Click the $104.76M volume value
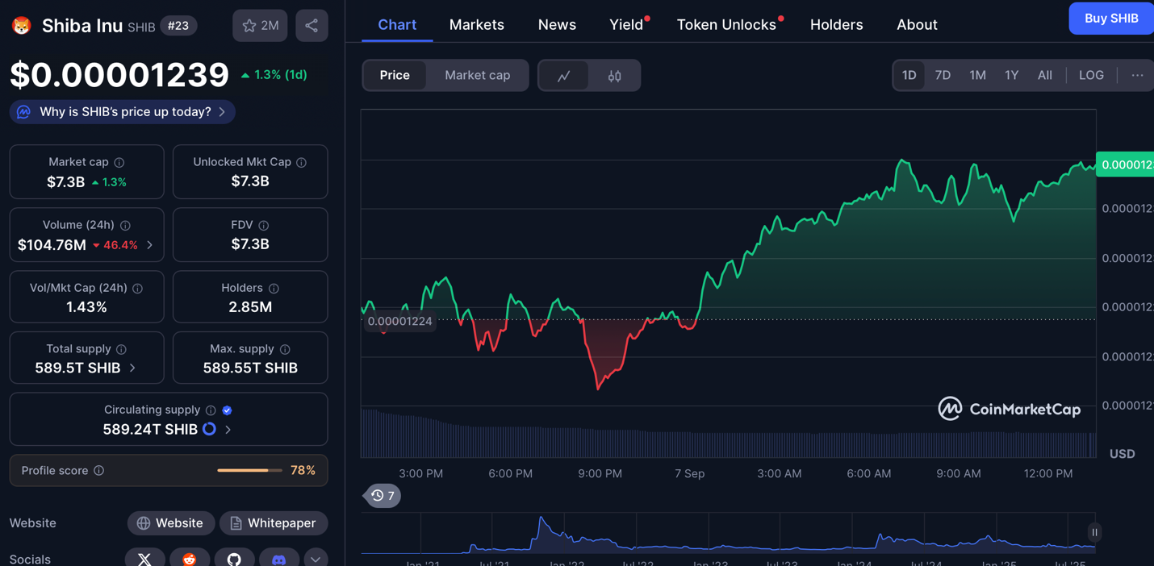The width and height of the screenshot is (1154, 566). point(52,244)
